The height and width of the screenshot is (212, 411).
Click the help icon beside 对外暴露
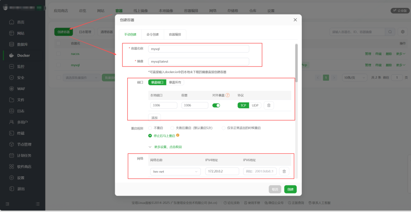tap(228, 95)
